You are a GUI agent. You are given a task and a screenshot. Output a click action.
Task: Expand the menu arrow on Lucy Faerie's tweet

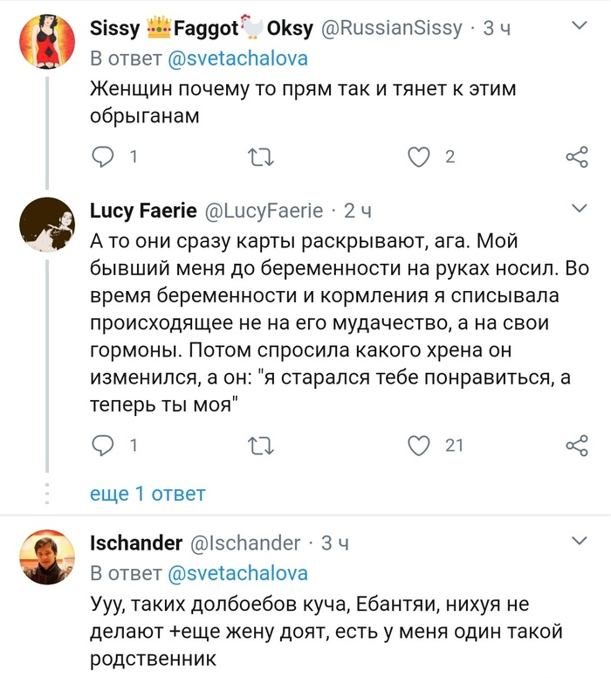(579, 209)
